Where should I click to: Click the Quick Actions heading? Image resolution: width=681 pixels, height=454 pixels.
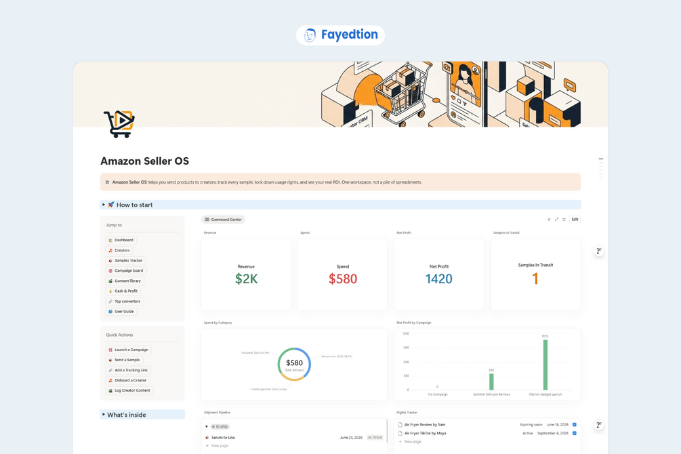click(119, 335)
